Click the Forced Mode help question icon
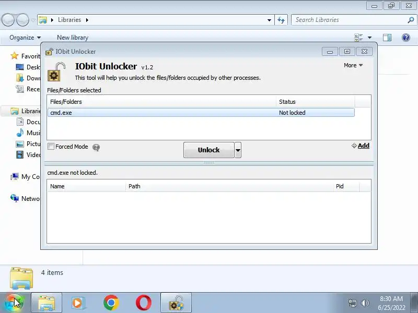 coord(96,147)
